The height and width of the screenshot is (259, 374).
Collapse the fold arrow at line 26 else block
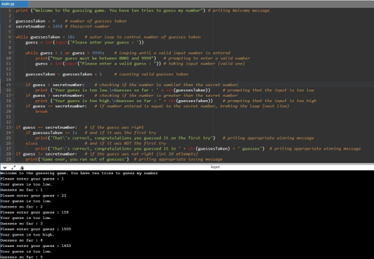point(13,143)
